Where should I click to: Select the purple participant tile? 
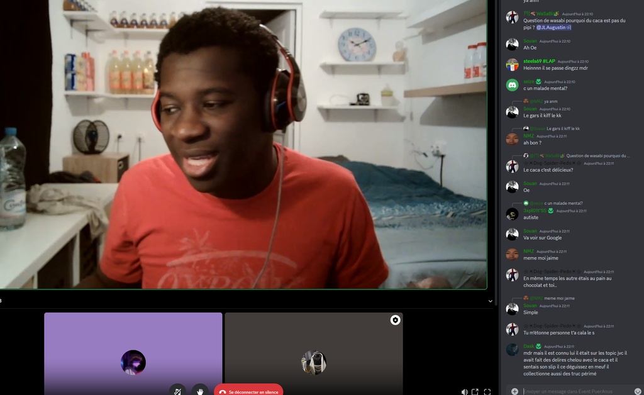[x=133, y=352]
